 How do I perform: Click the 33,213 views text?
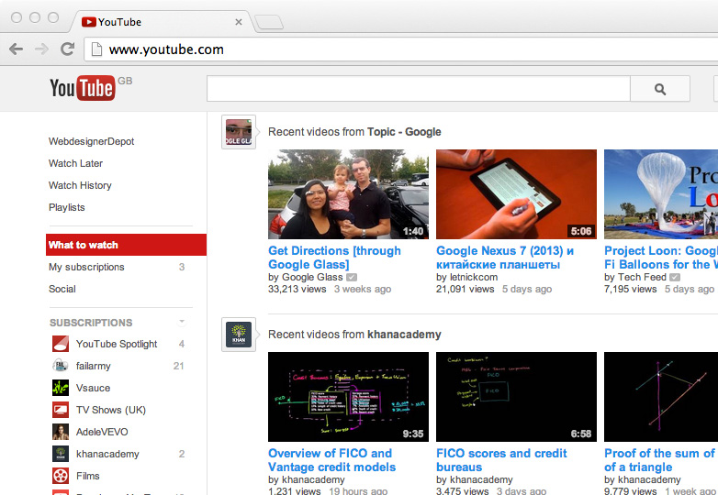coord(297,289)
